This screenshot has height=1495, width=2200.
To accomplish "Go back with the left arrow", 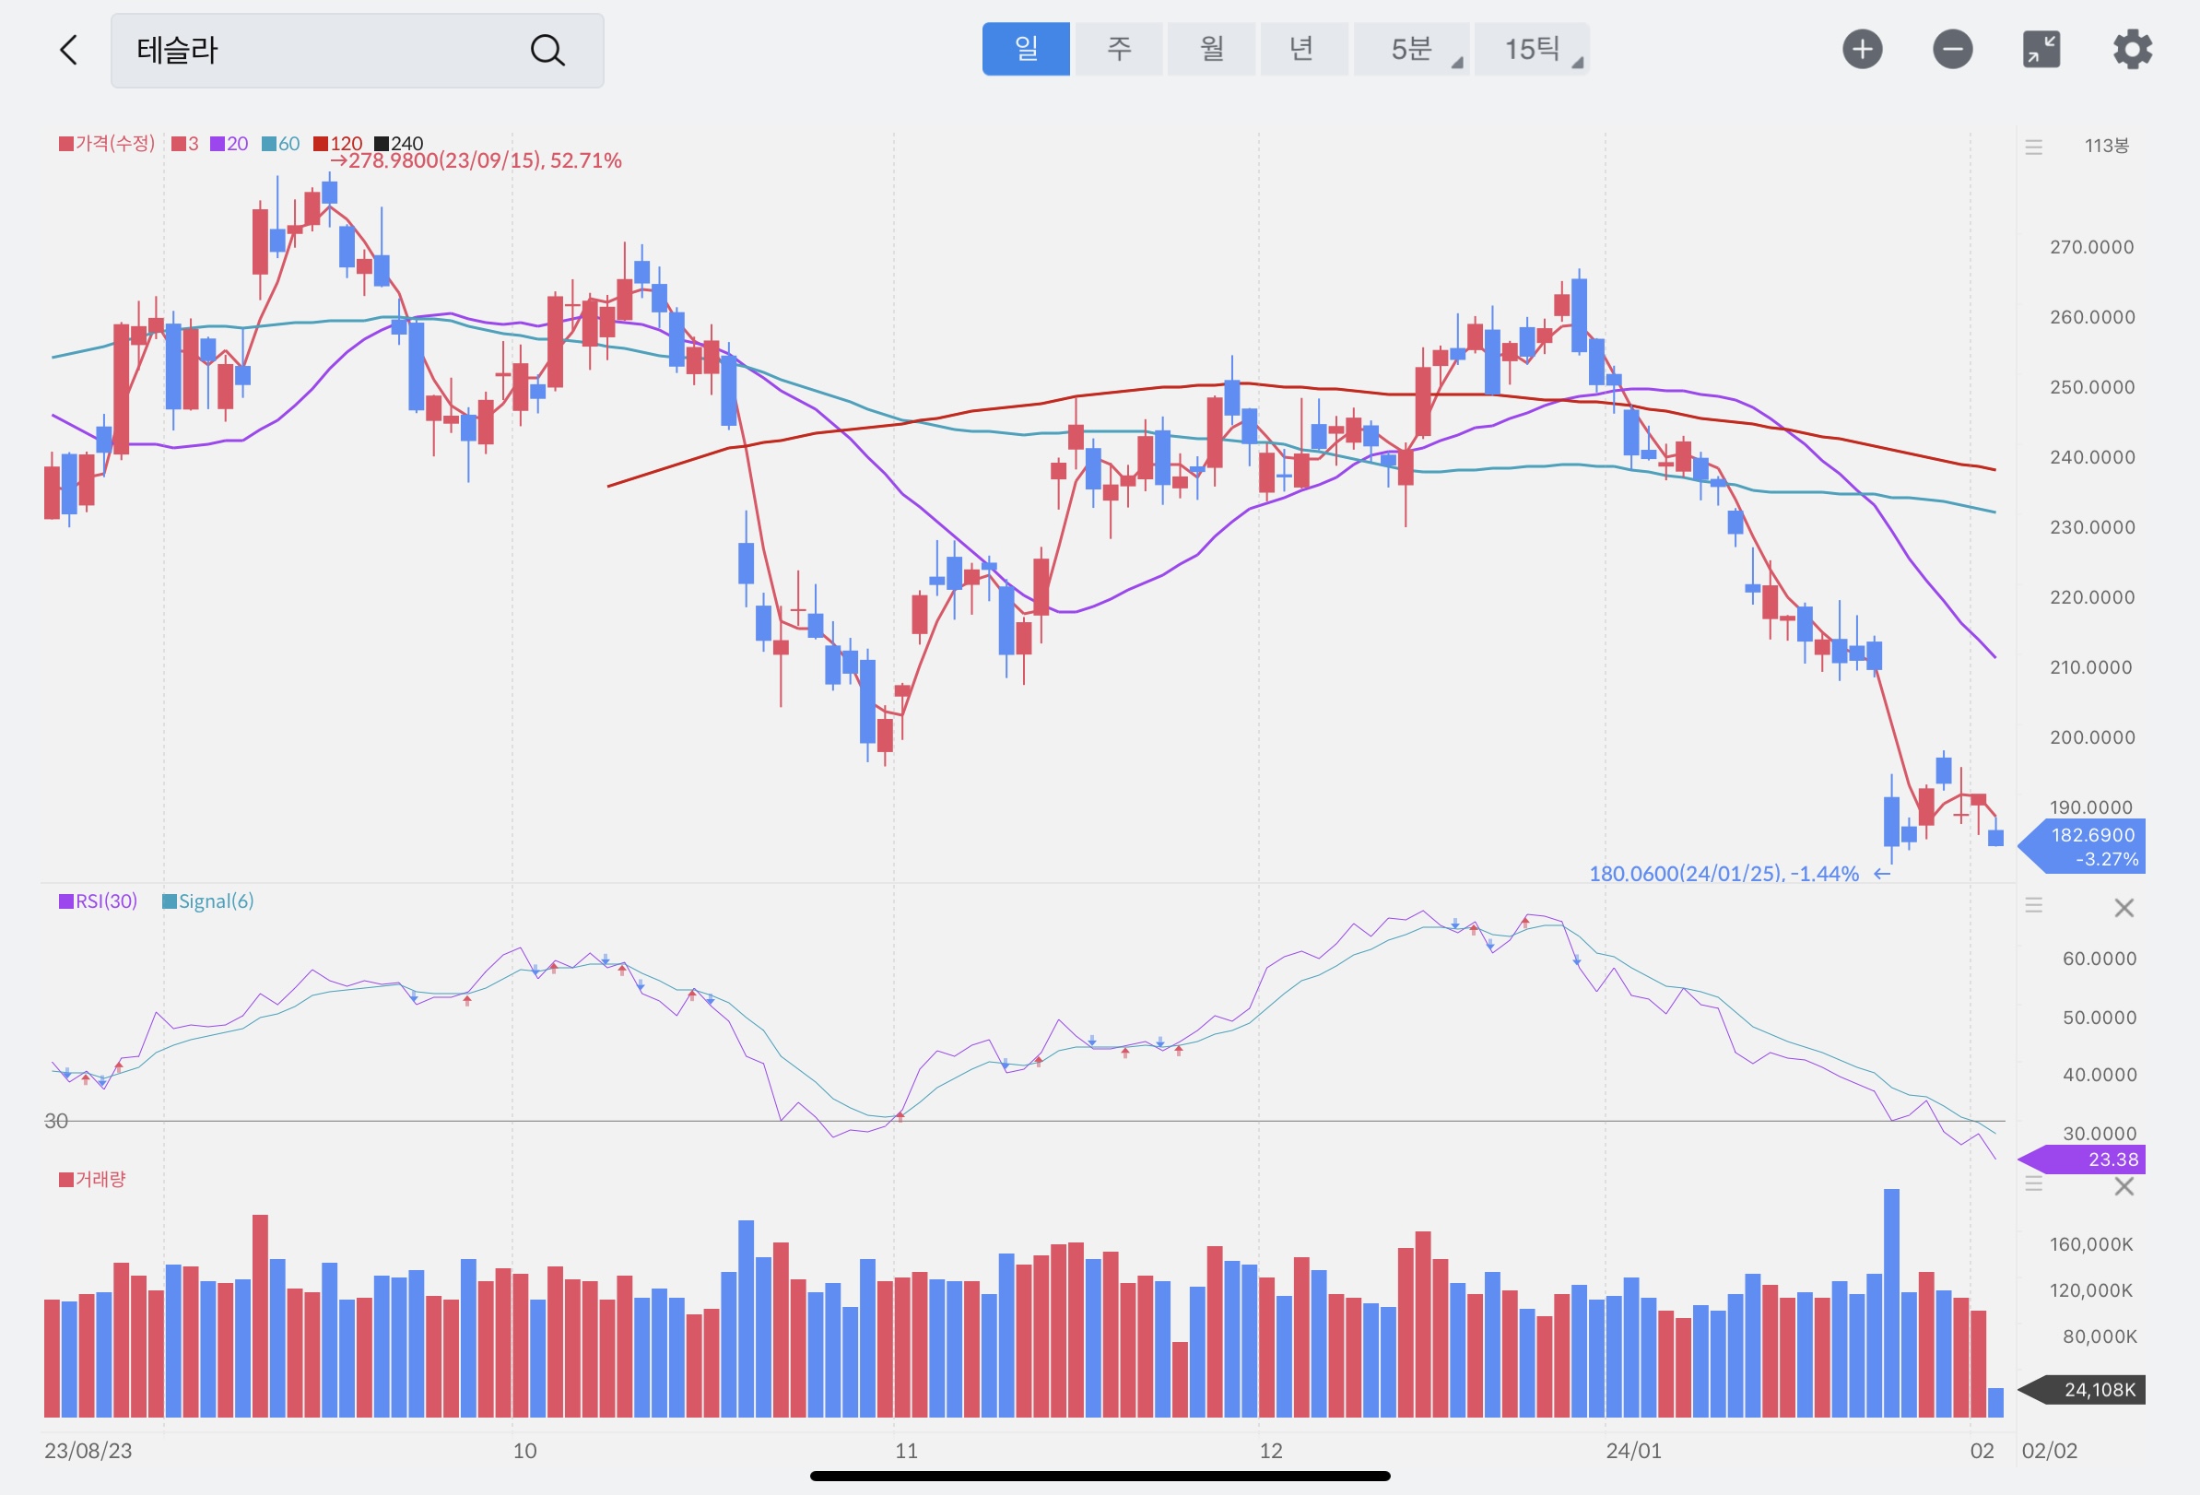I will (68, 49).
